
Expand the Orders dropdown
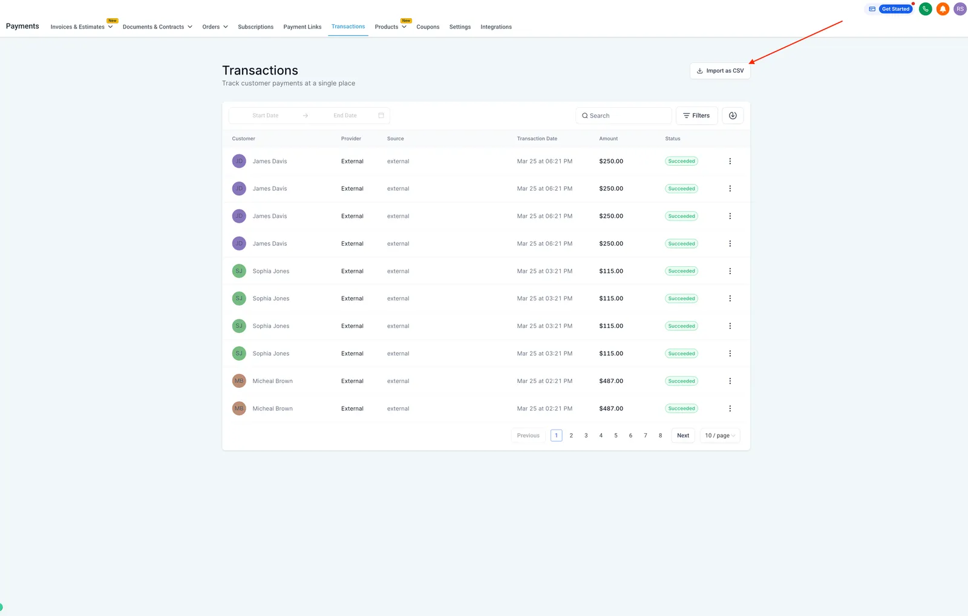pos(215,27)
